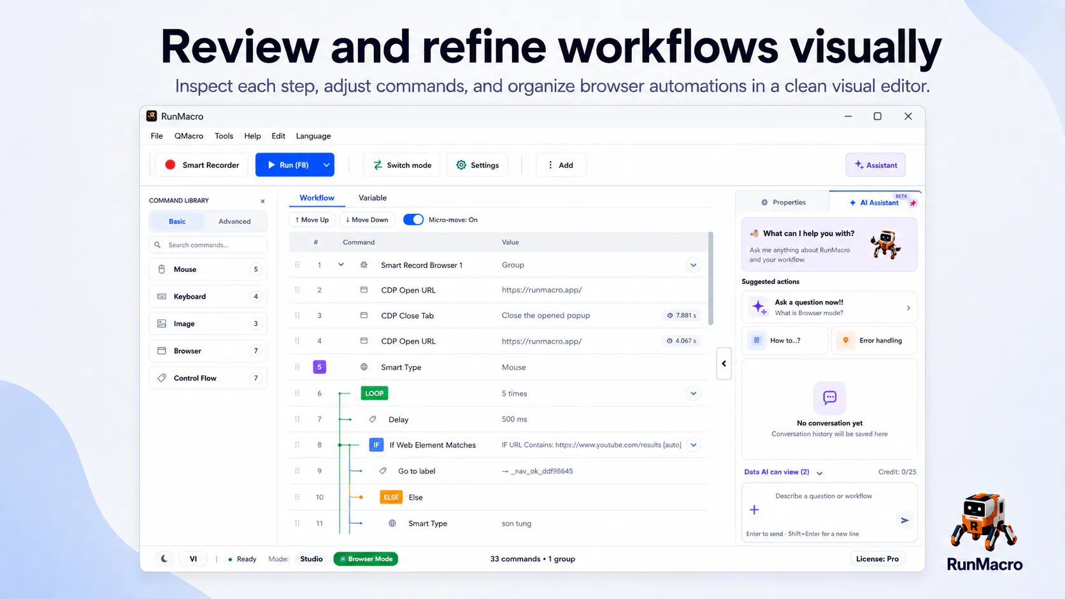Click the Control Flow tag icon

[162, 378]
